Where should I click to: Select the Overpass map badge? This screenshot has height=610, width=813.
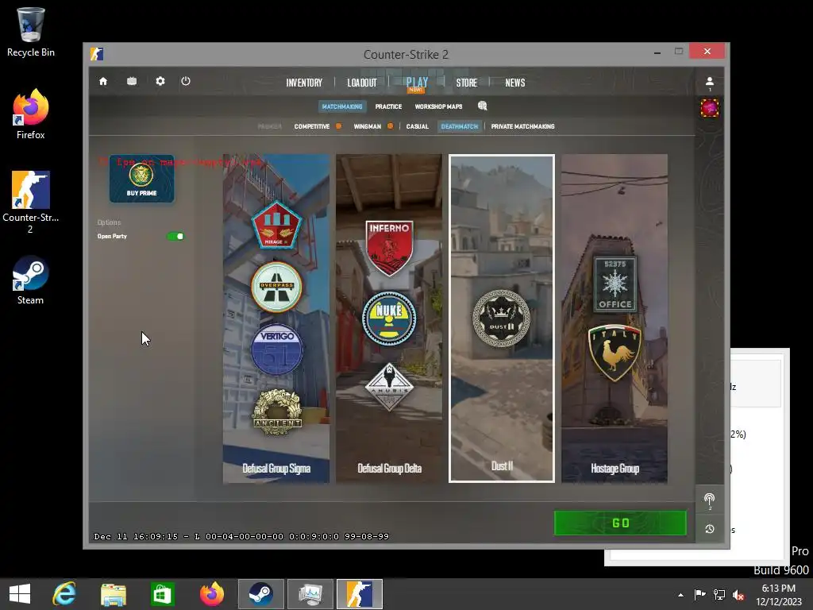(276, 286)
